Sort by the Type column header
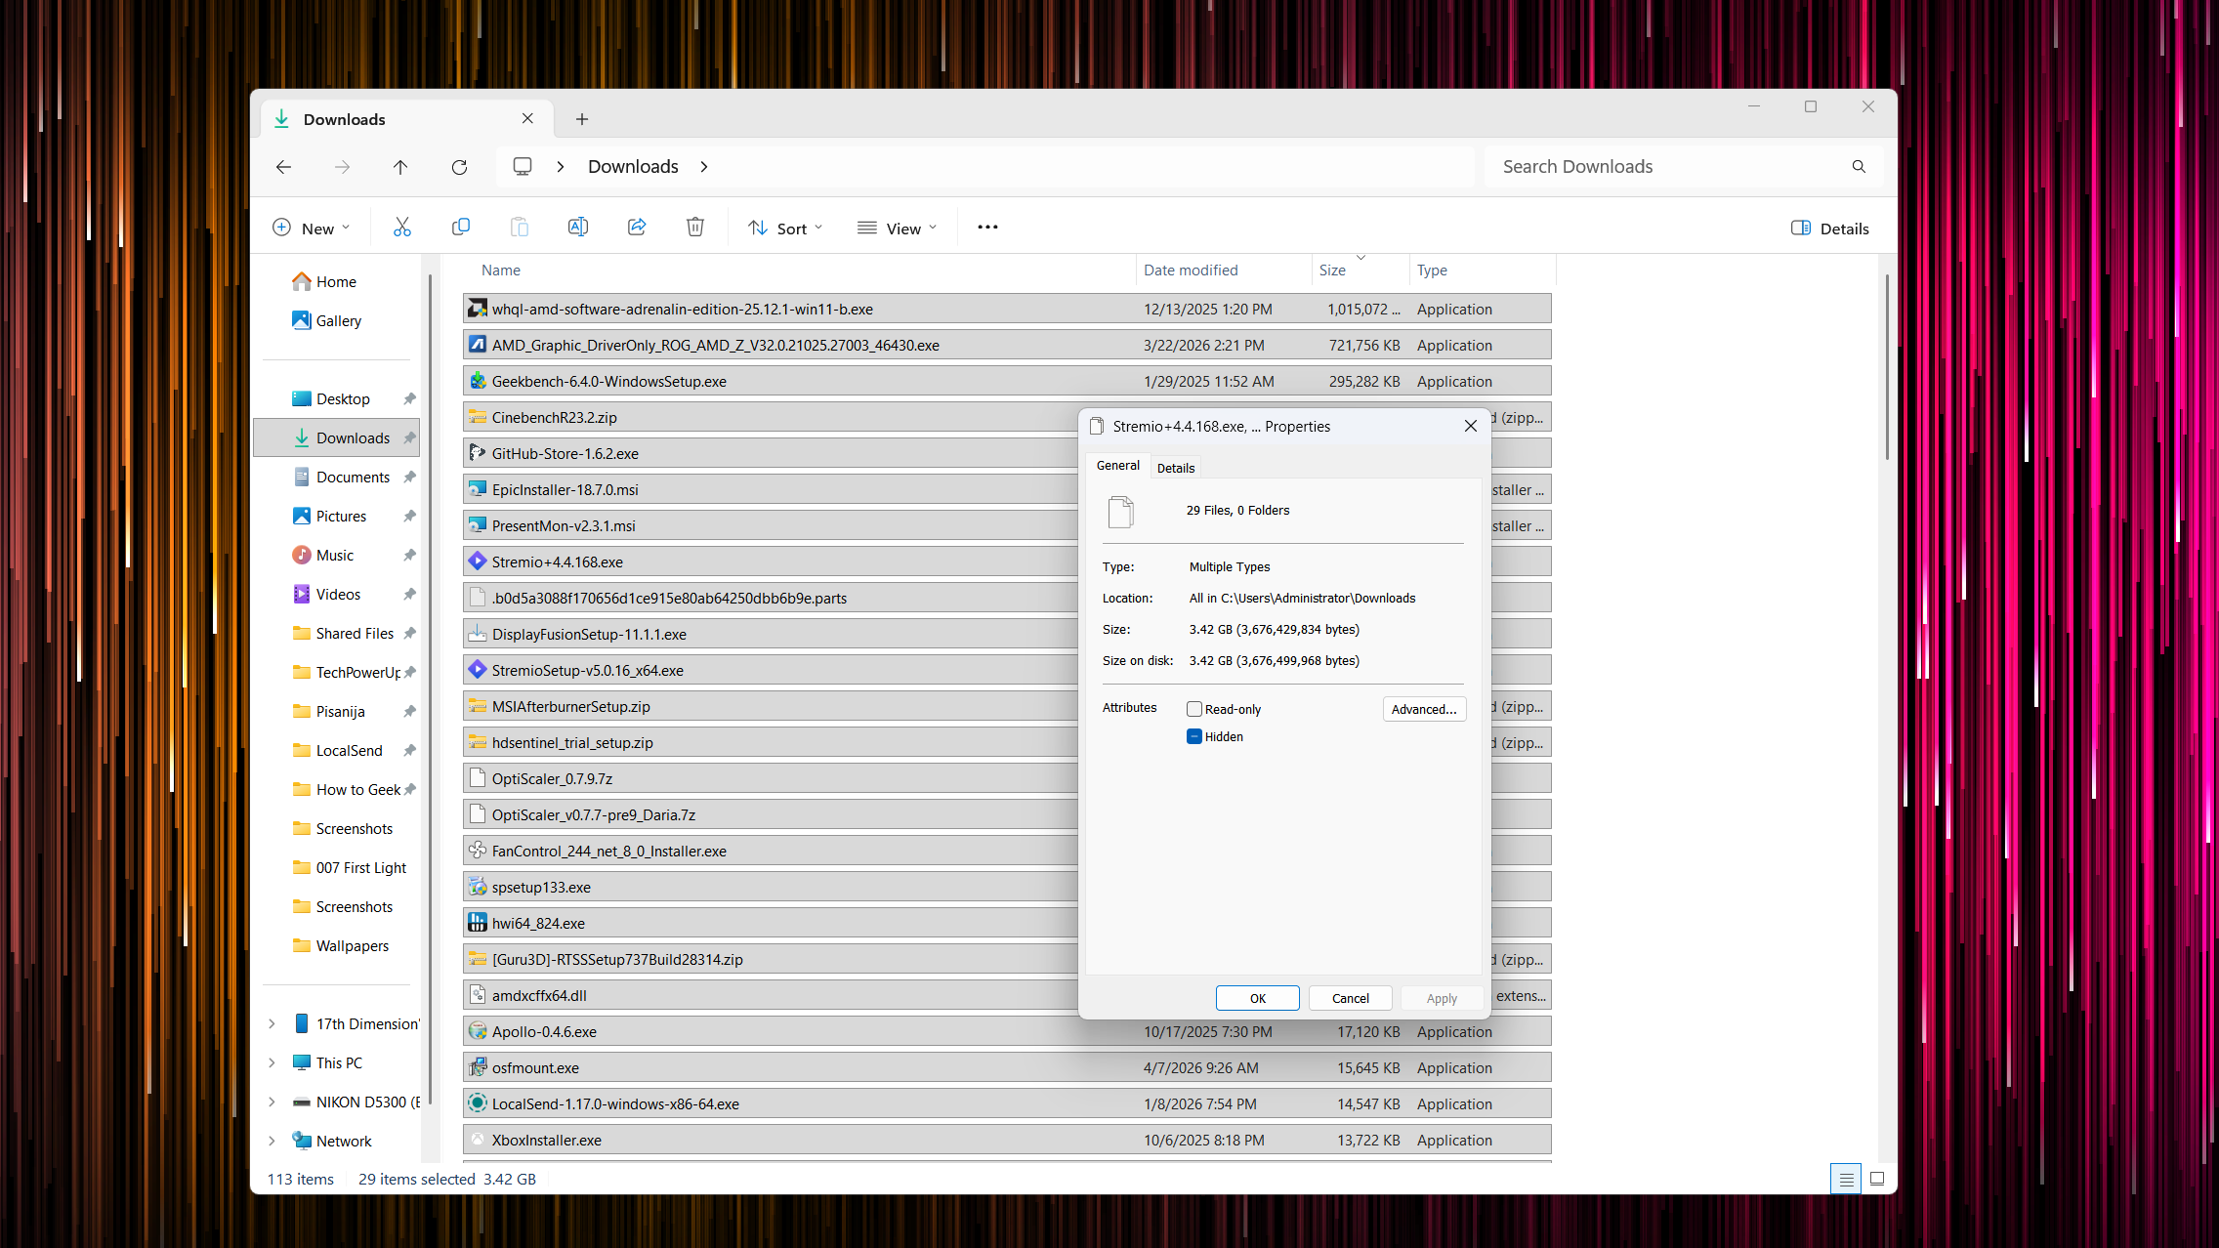The image size is (2219, 1248). (1482, 270)
